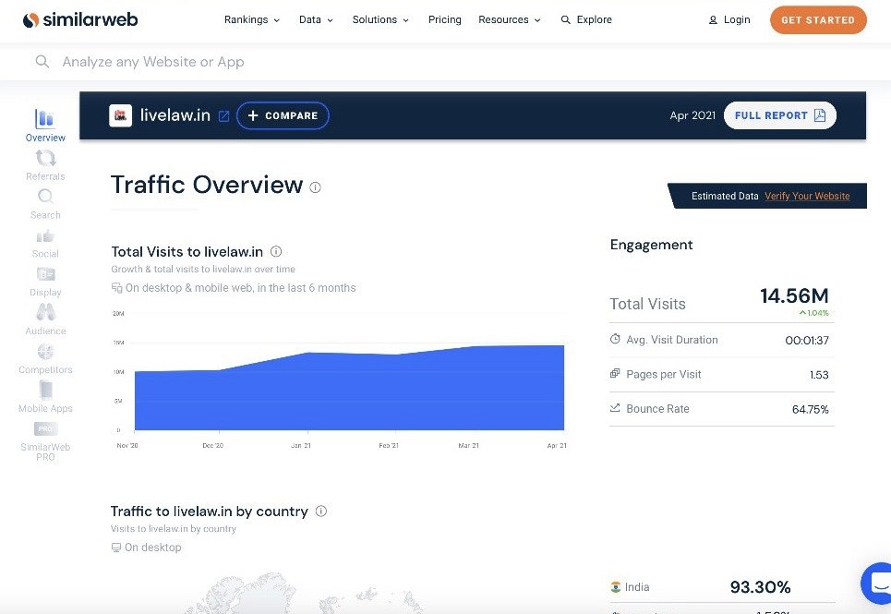Open the Display sidebar icon
This screenshot has width=891, height=614.
pyautogui.click(x=45, y=274)
